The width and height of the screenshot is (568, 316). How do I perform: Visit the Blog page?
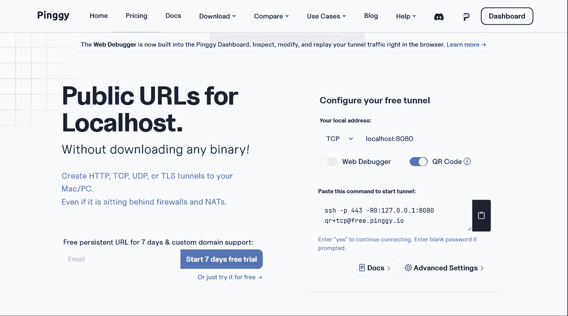(x=371, y=16)
